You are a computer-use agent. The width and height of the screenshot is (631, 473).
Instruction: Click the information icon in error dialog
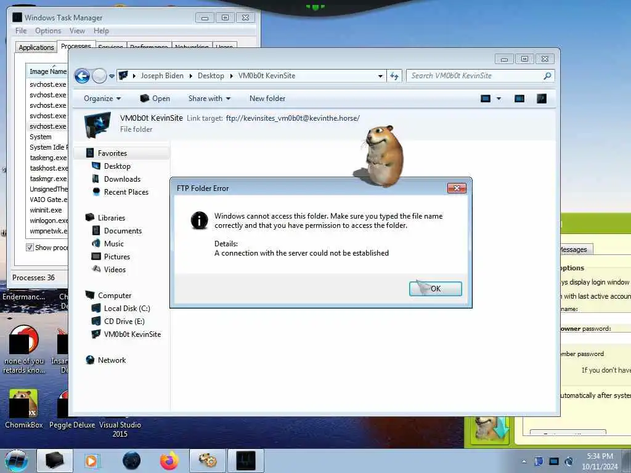(x=199, y=220)
